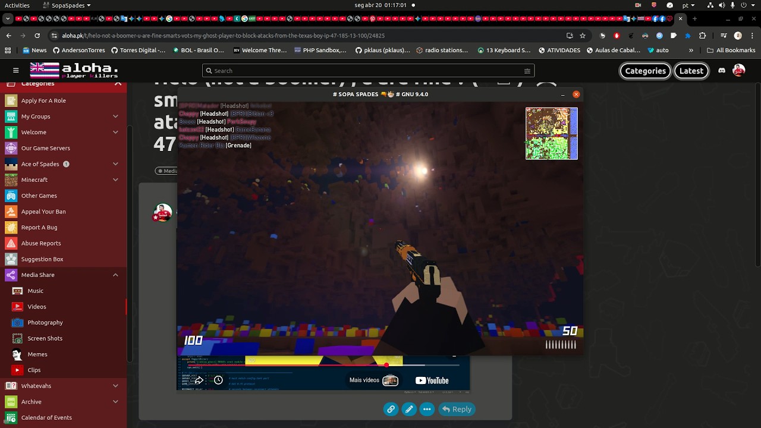
Task: Click the Watch later clock icon
Action: (x=218, y=380)
